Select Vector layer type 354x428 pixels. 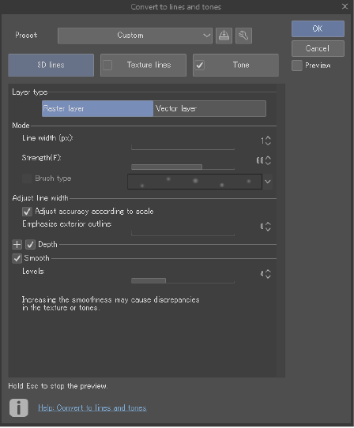tap(209, 109)
